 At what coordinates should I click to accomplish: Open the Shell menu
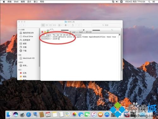[16, 2]
